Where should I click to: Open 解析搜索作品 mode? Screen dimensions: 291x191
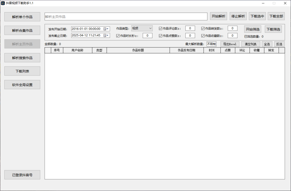point(22,58)
